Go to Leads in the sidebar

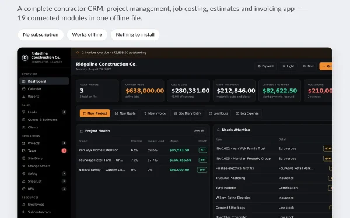click(x=44, y=112)
